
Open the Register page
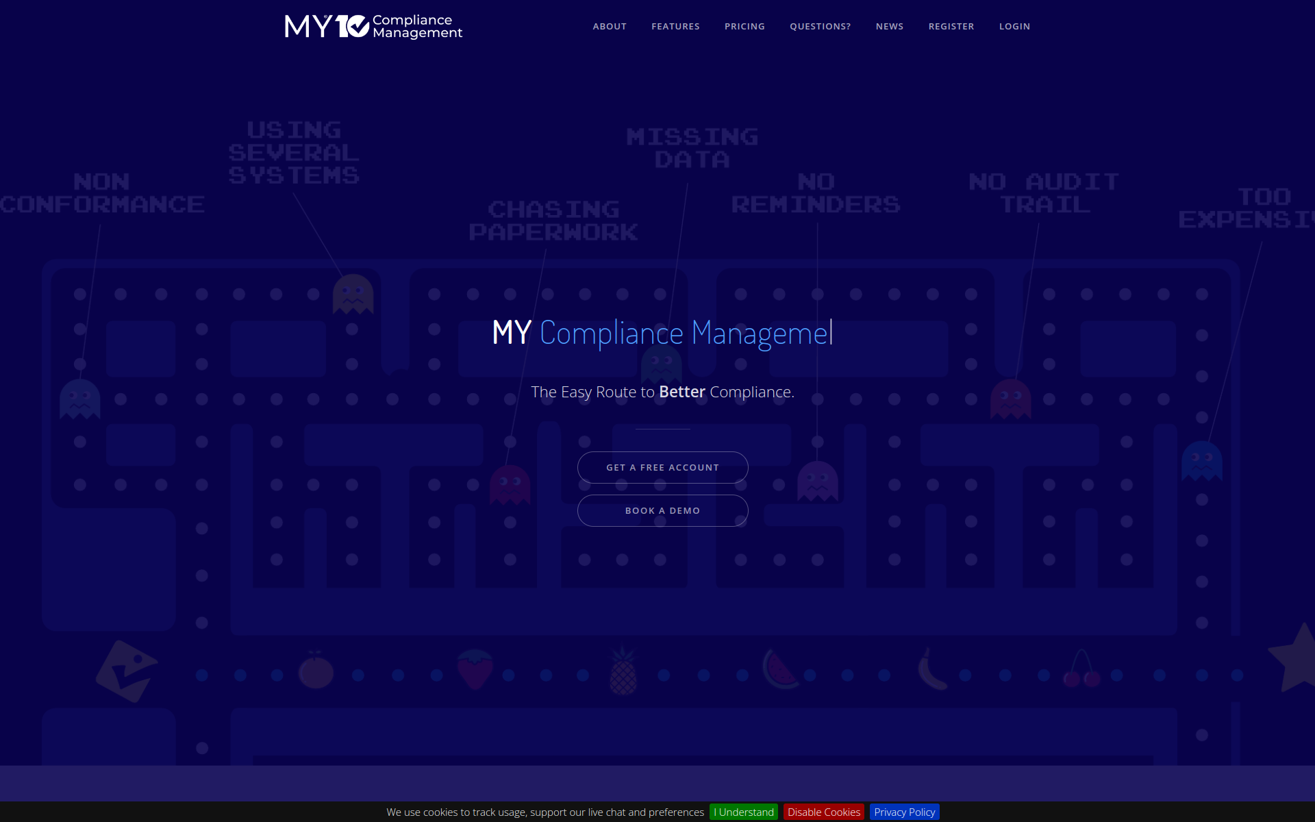[x=951, y=26]
